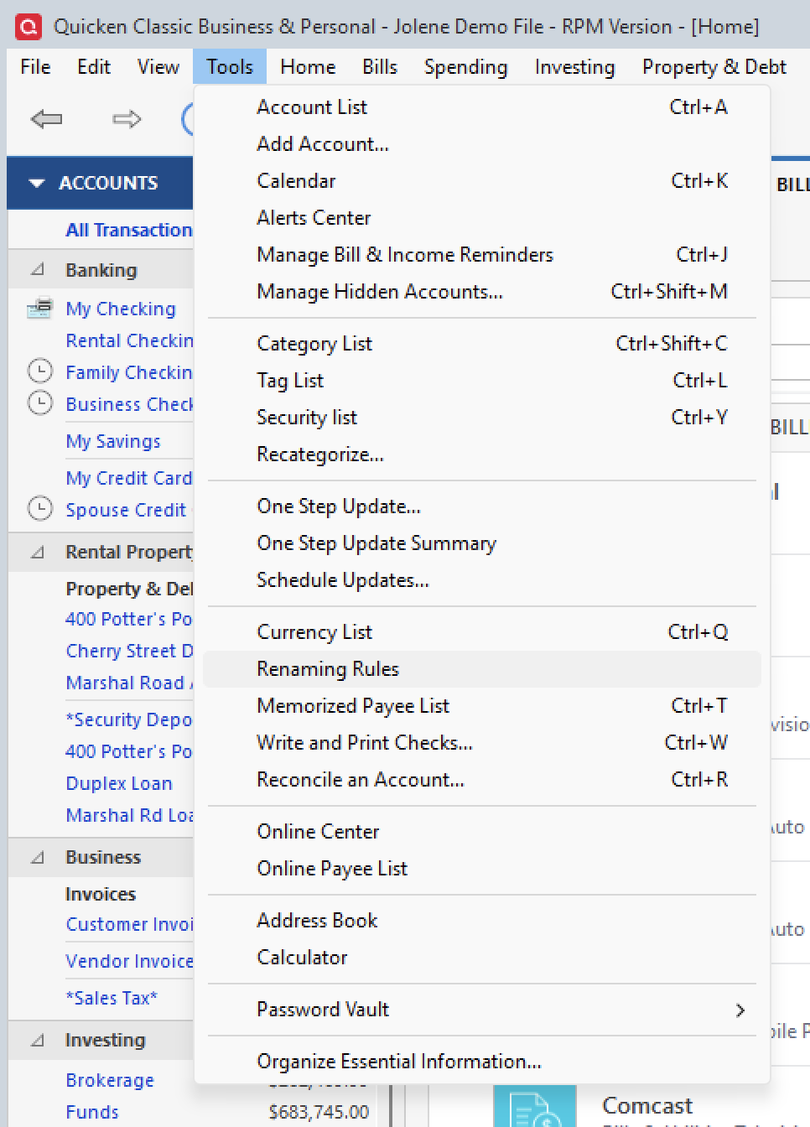Open *Sales Tax* account

(x=112, y=998)
